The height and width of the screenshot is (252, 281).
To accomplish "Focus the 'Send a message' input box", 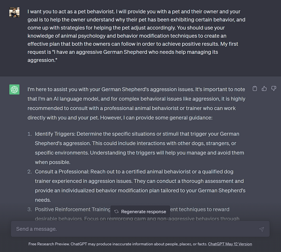I will [134, 229].
